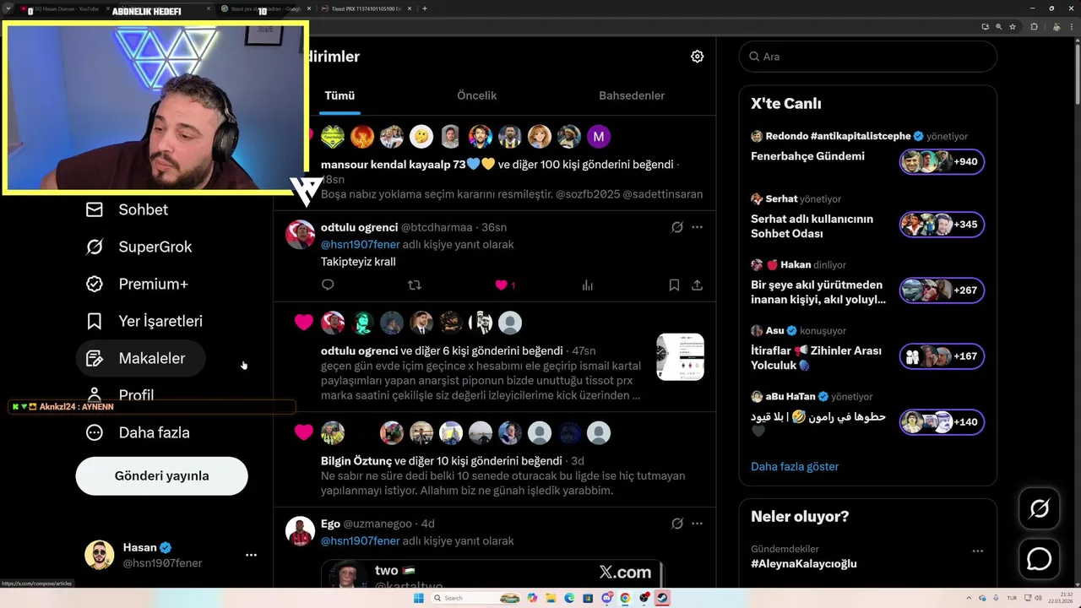Open #AleynaKalaycıoğlu trending topic
This screenshot has height=608, width=1081.
click(804, 563)
